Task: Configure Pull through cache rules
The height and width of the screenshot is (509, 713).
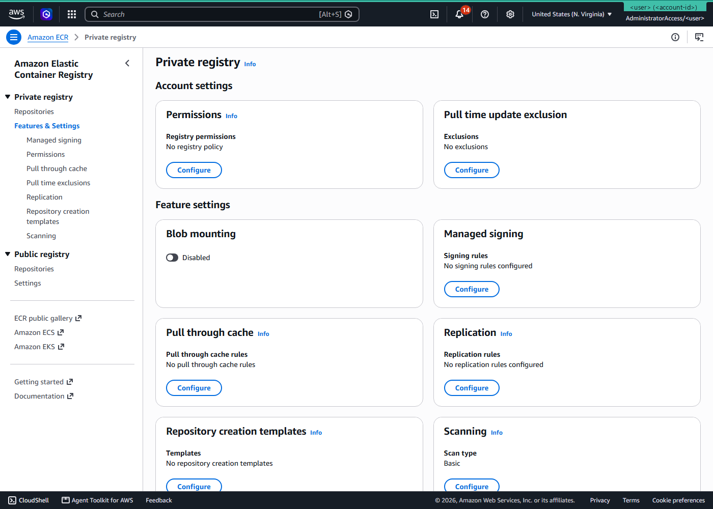Action: tap(194, 388)
